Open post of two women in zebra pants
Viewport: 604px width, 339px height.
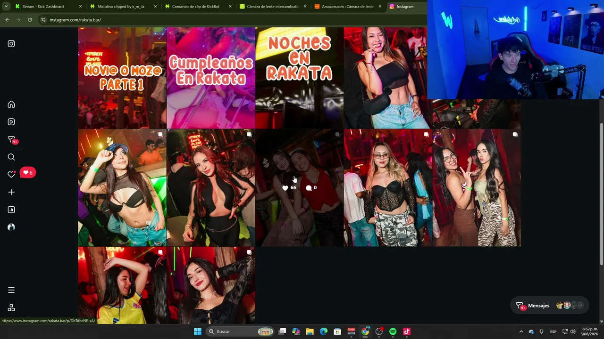click(x=477, y=188)
